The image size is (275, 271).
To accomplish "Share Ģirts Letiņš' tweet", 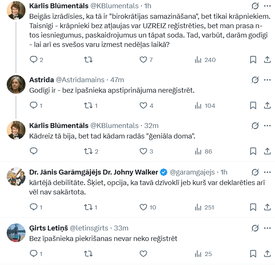I will (x=268, y=254).
